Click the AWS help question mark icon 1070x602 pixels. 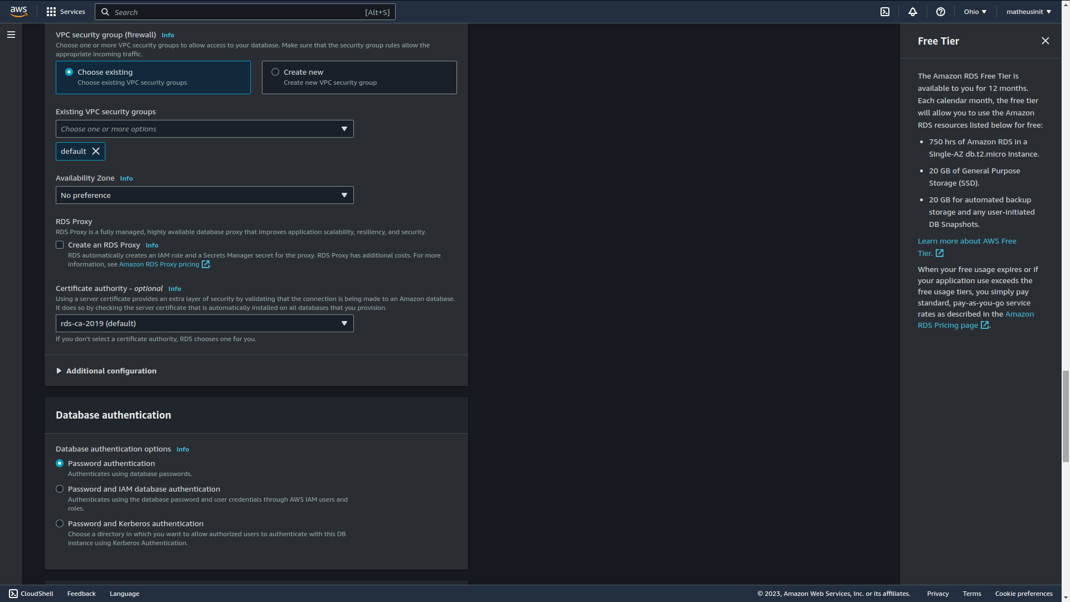941,12
